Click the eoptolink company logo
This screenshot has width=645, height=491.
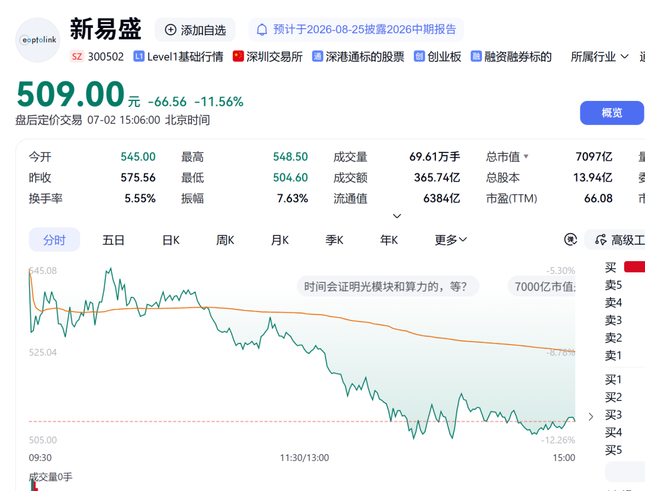coord(38,40)
